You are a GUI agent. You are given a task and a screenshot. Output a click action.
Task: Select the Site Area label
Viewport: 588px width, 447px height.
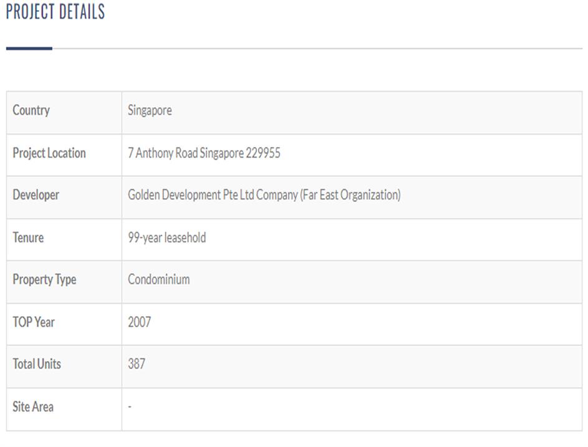coord(33,406)
